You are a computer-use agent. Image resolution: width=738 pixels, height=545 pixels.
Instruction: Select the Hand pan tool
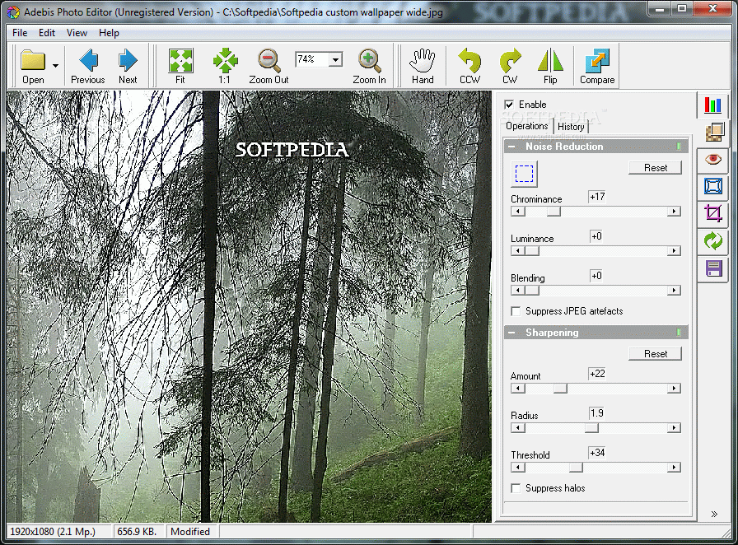423,66
